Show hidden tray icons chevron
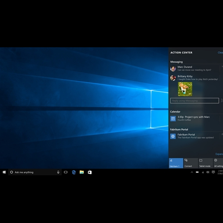The width and height of the screenshot is (223, 223). tap(192, 172)
